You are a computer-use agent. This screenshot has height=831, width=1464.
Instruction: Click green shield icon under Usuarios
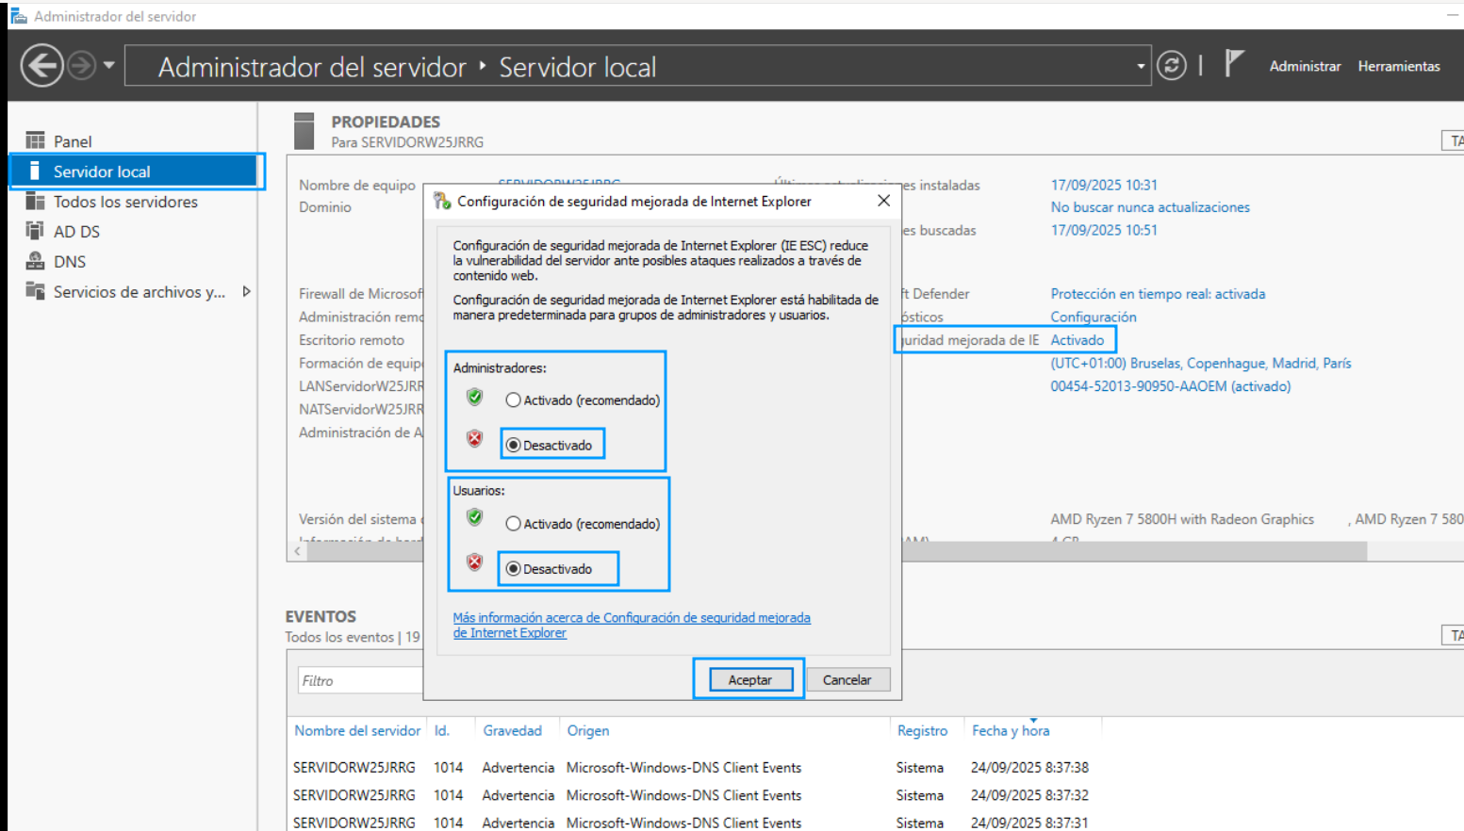click(x=475, y=517)
